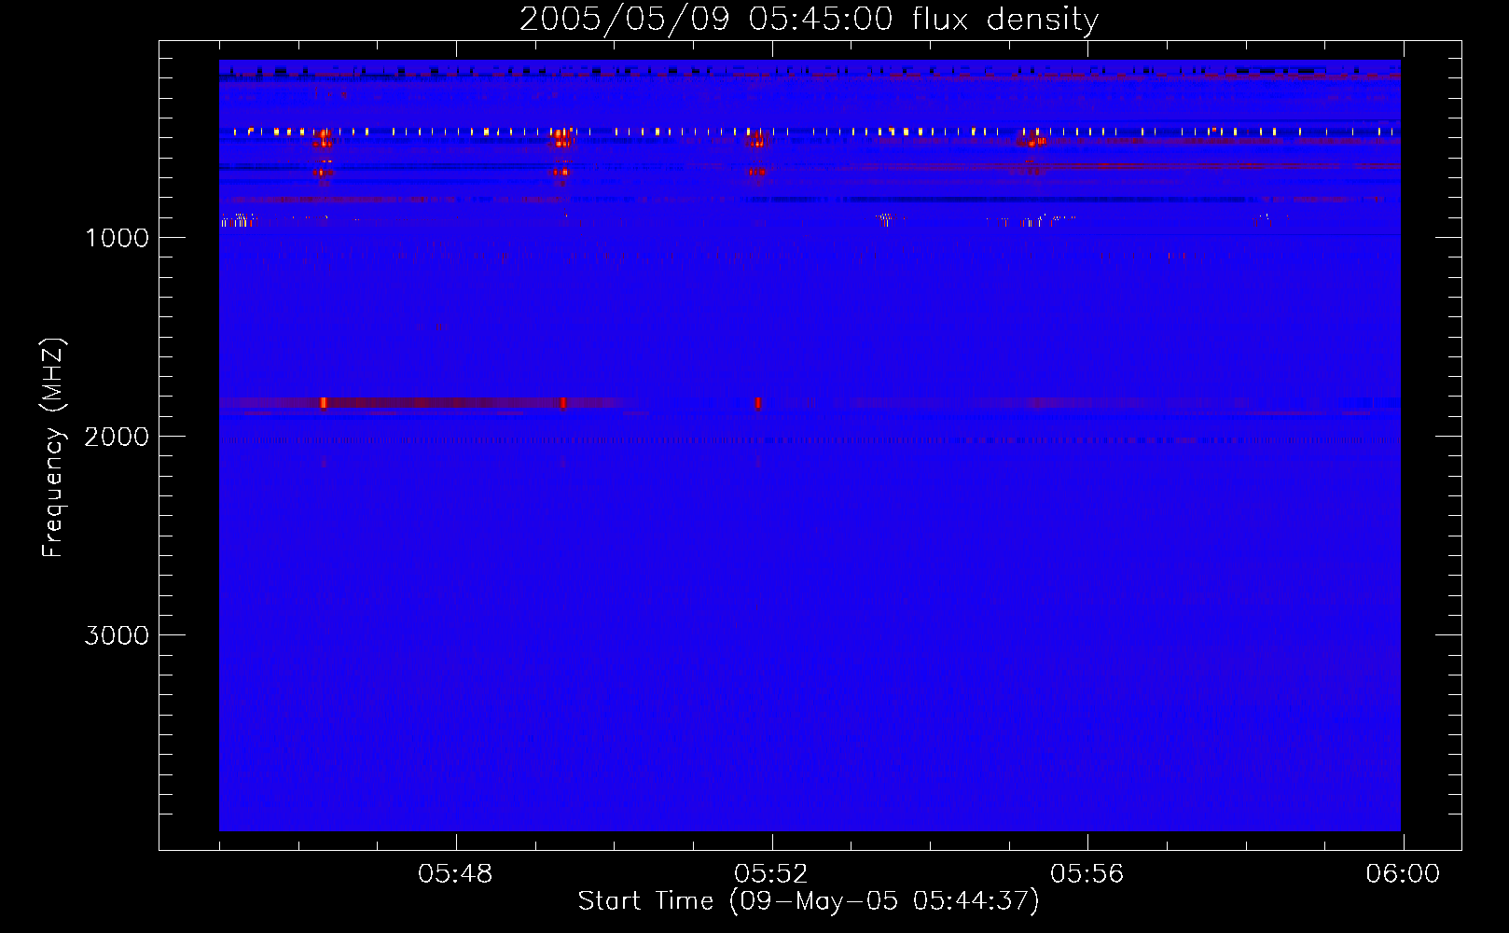This screenshot has height=933, width=1509.
Task: Click the 05:56 time tick label
Action: pyautogui.click(x=1087, y=874)
